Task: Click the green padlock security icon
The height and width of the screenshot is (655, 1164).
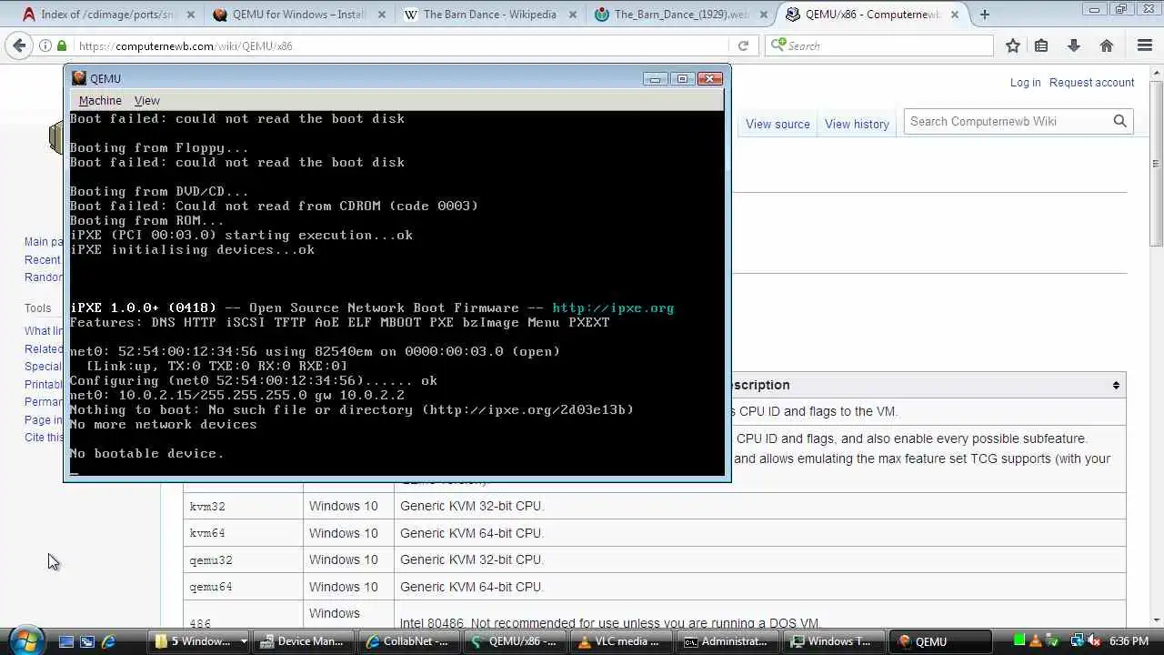Action: coord(62,45)
